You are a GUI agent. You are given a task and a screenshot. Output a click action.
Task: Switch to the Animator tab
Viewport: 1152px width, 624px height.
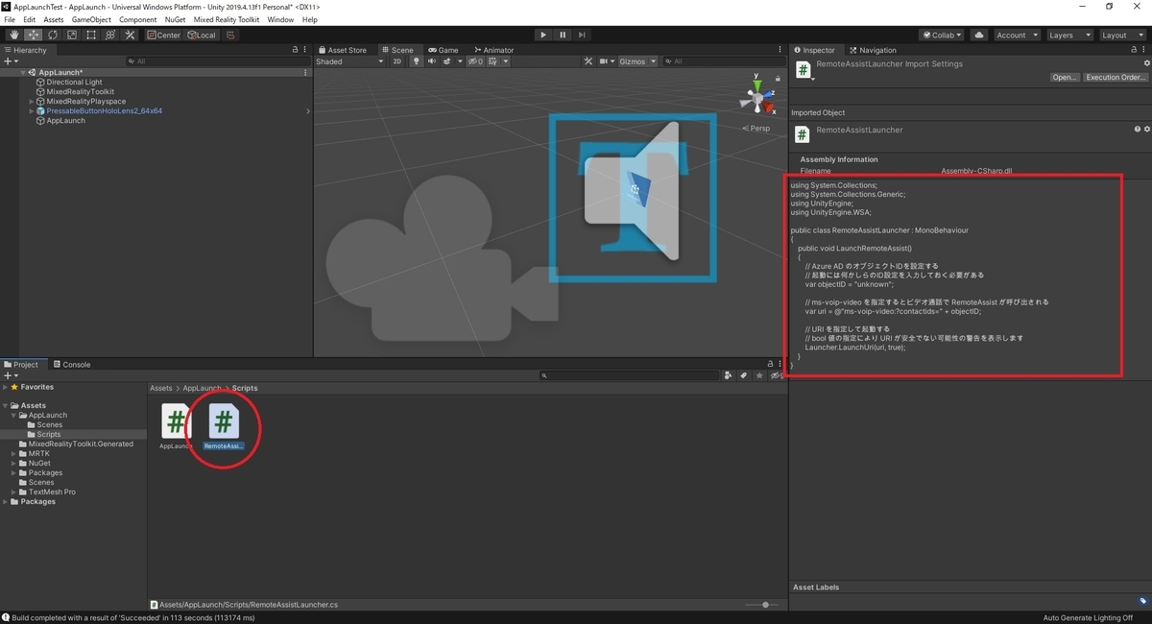(x=493, y=50)
